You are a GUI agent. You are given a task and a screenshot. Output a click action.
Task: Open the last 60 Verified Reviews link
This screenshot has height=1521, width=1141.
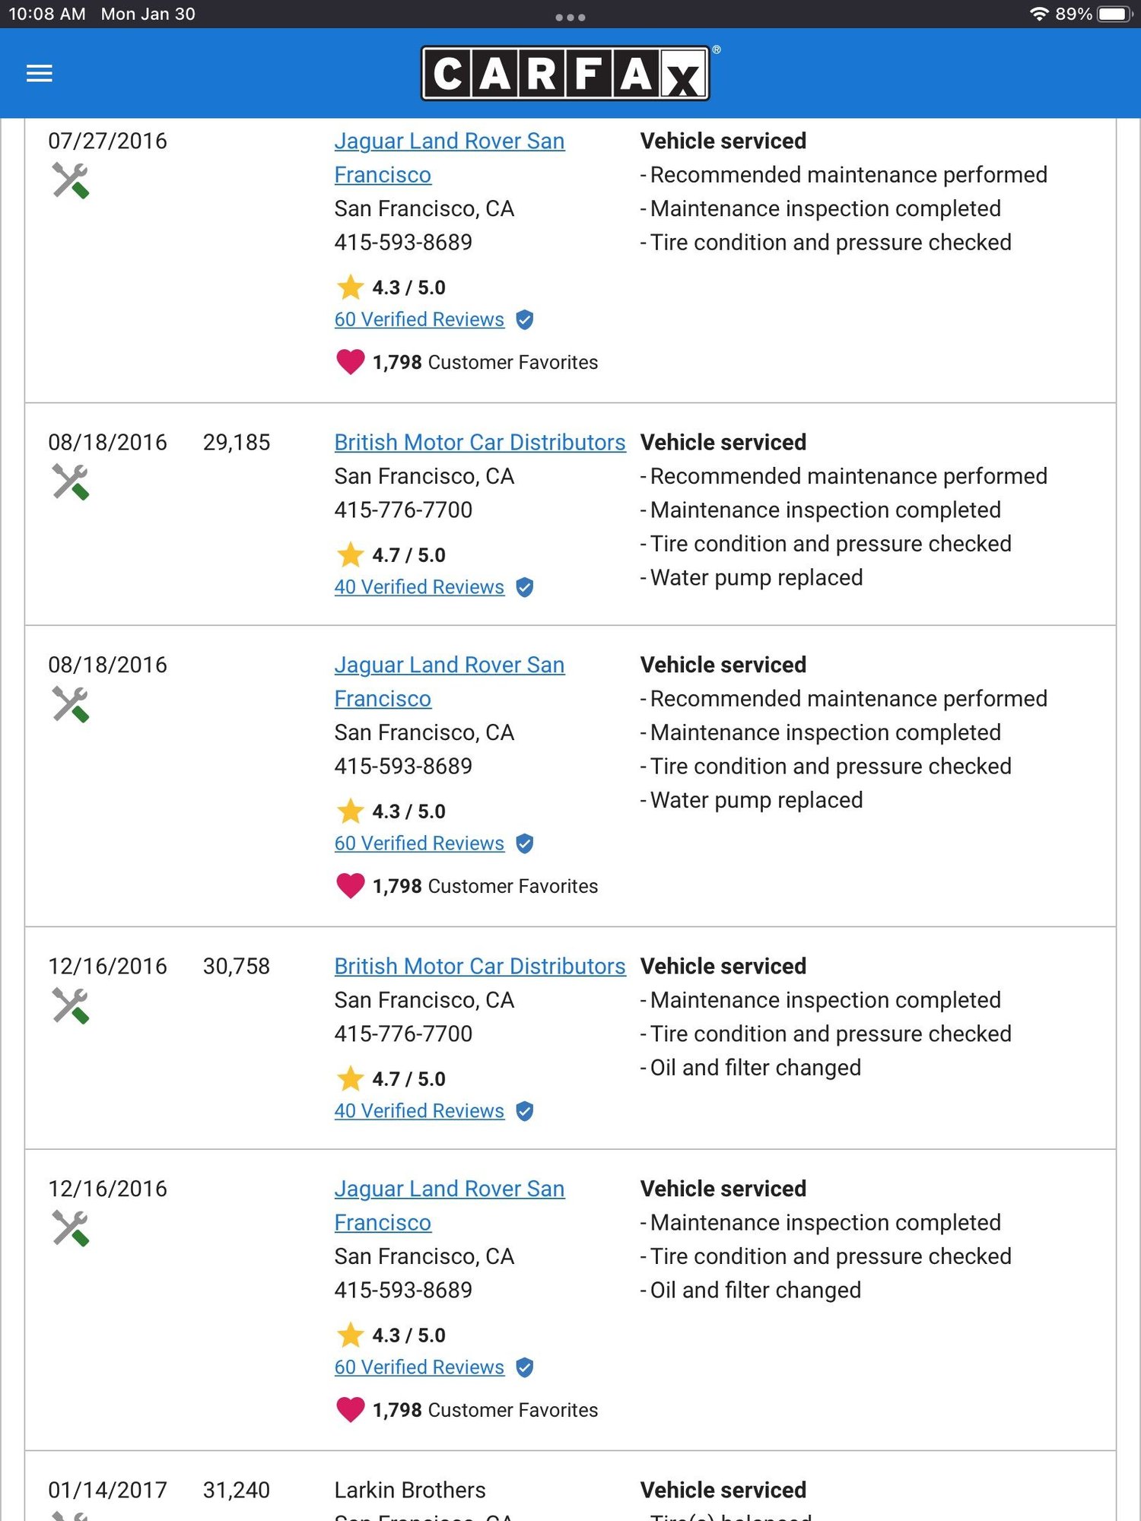click(x=419, y=1367)
